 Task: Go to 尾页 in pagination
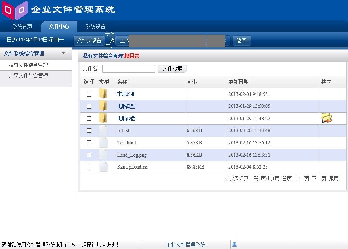[x=334, y=178]
